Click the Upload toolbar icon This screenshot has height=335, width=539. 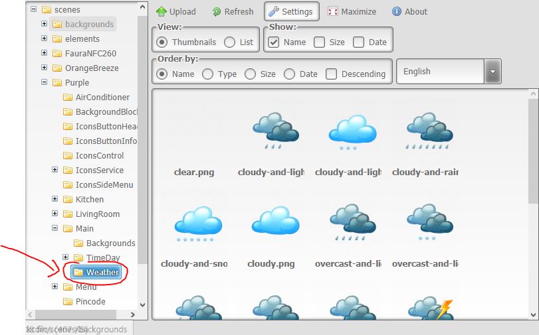(x=162, y=12)
